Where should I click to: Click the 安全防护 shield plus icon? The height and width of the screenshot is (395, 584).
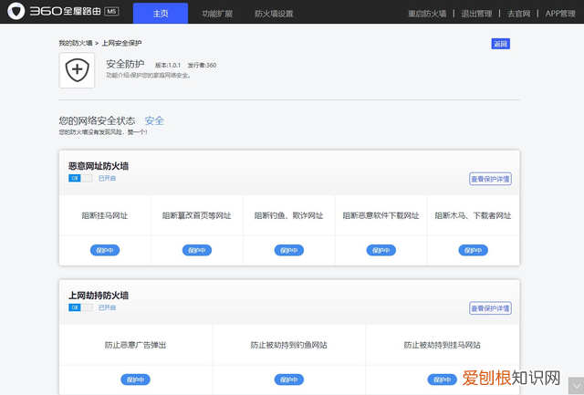pos(77,70)
